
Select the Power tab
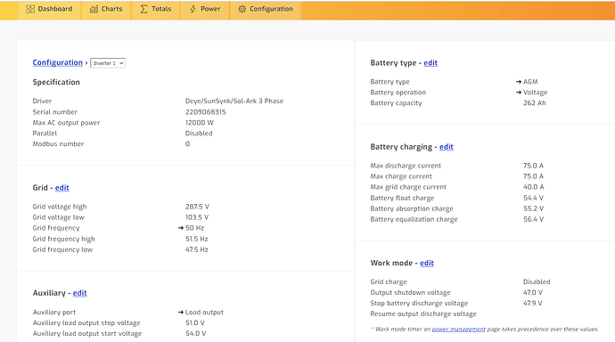pyautogui.click(x=205, y=10)
